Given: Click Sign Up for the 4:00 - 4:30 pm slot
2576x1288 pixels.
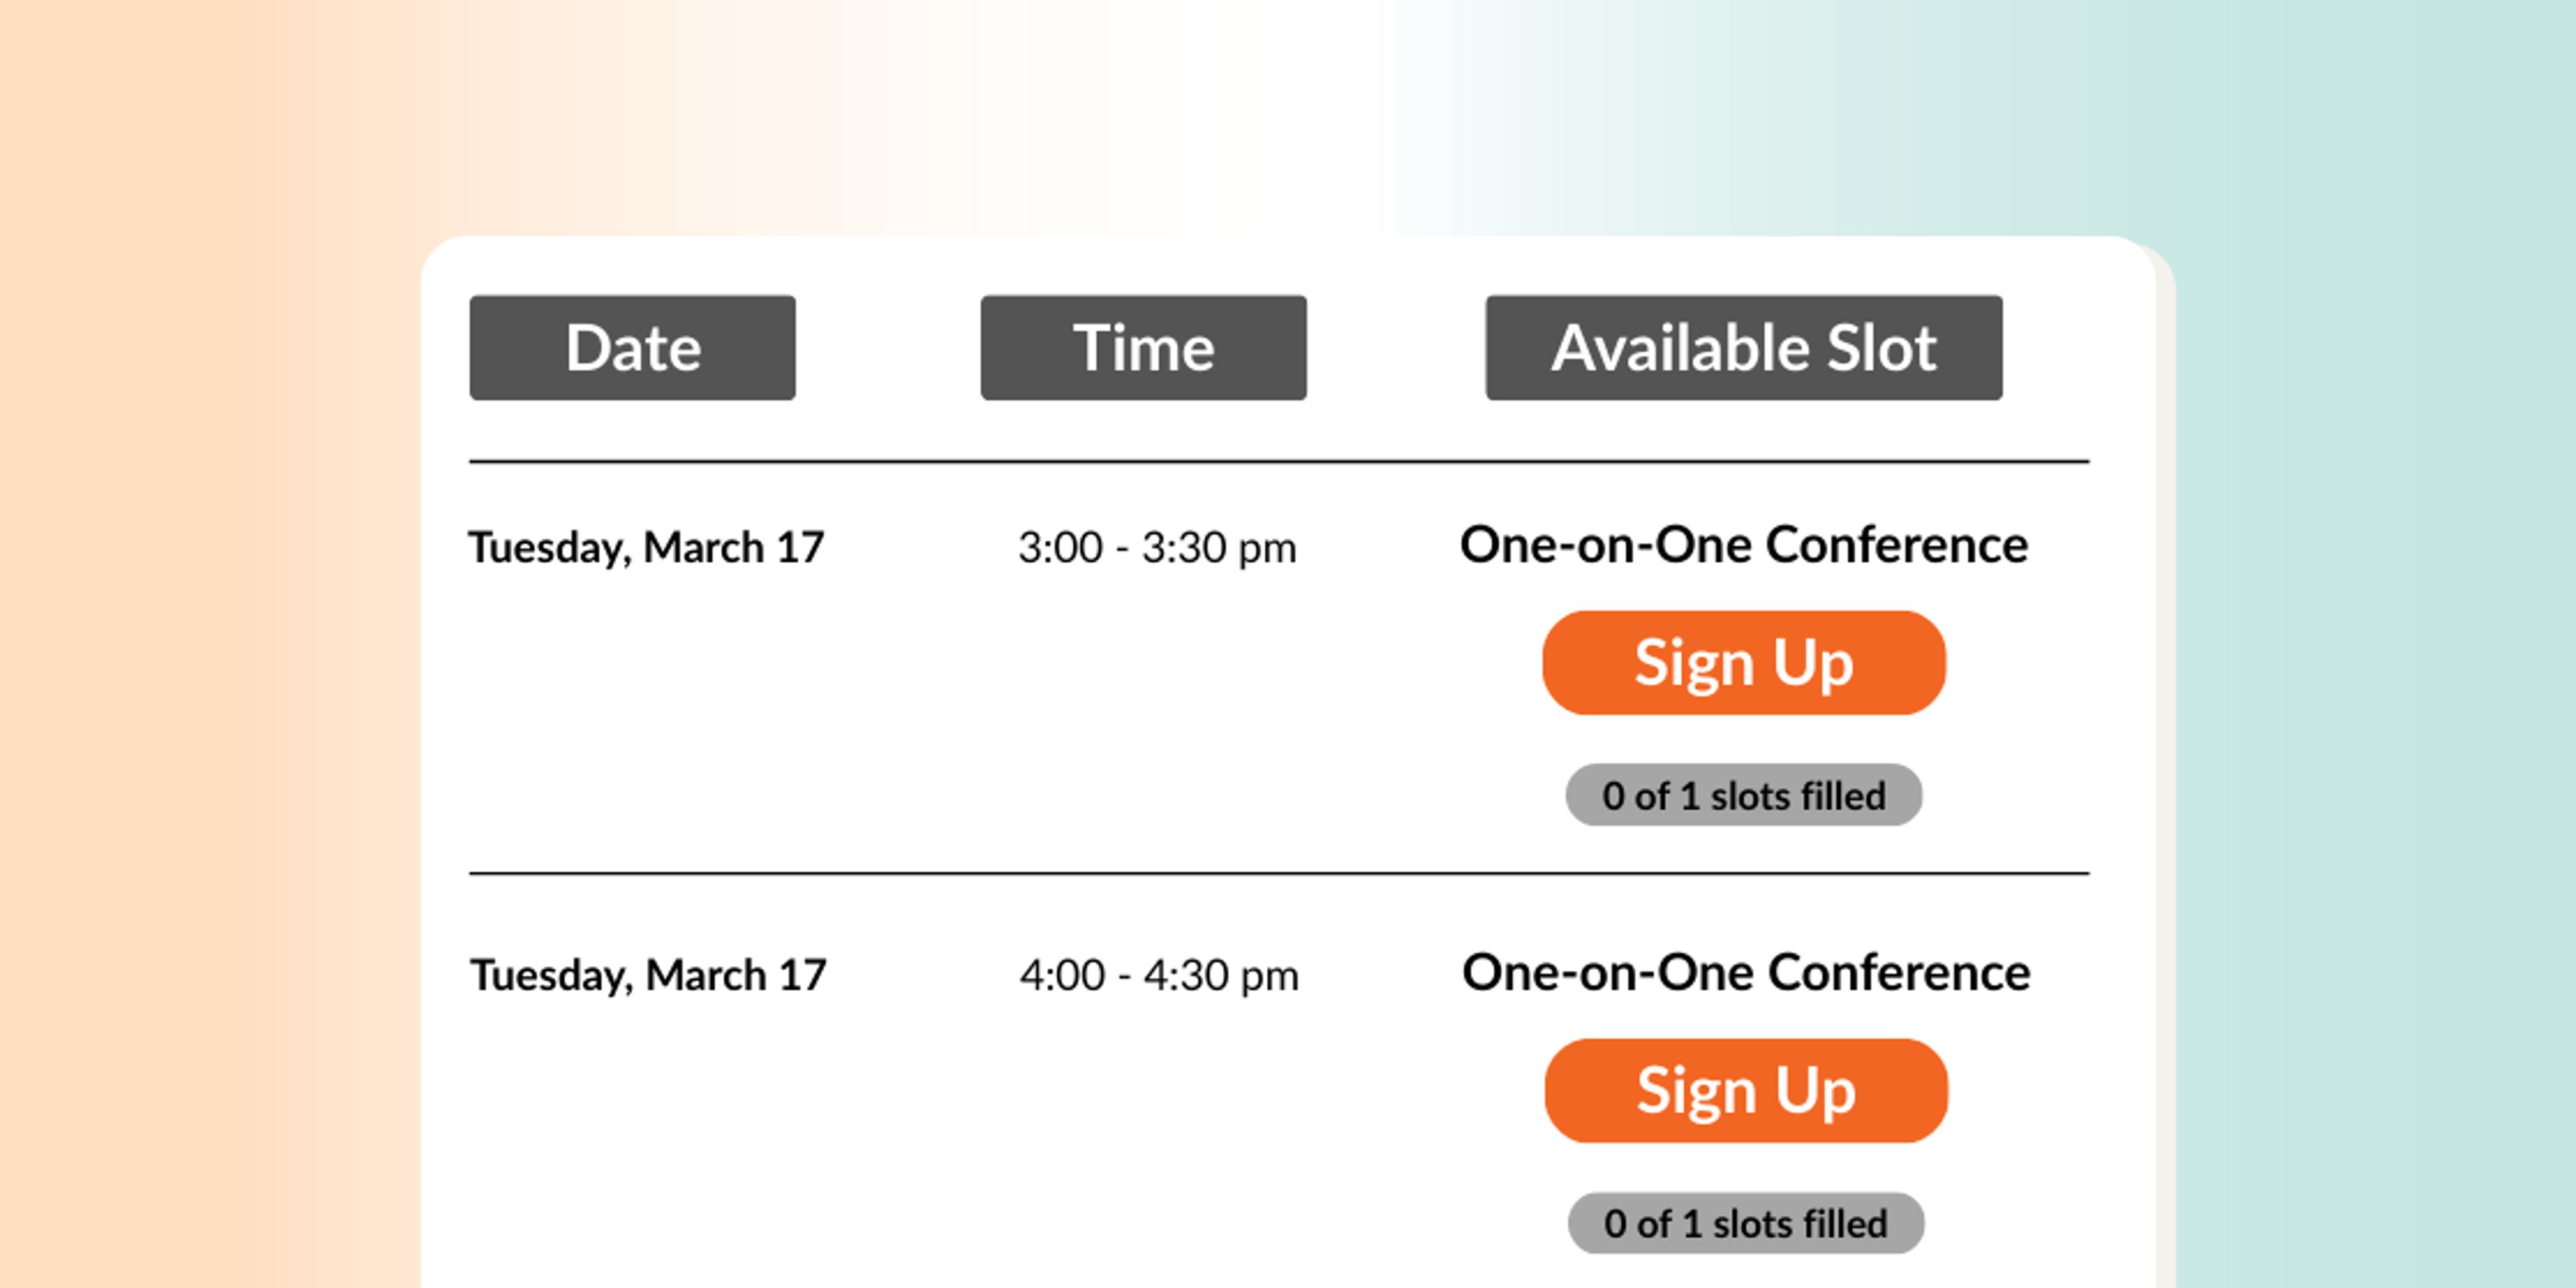Looking at the screenshot, I should [x=1744, y=1090].
